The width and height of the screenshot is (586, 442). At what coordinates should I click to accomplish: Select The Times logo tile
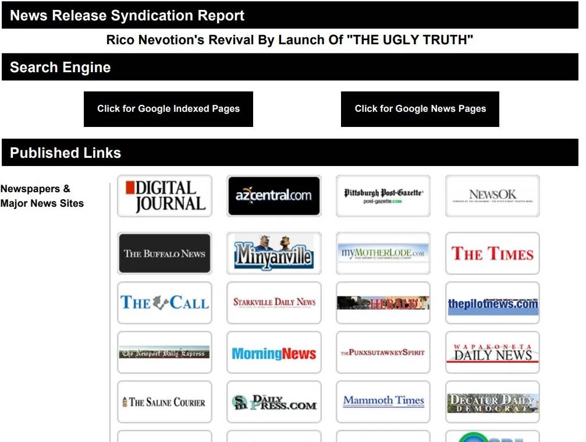(492, 253)
